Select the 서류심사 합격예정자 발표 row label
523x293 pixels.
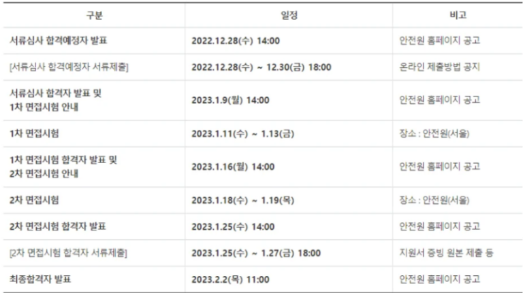[57, 40]
